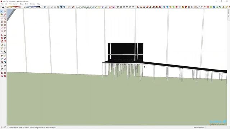Select the Push/Pull tool

click(x=5, y=35)
